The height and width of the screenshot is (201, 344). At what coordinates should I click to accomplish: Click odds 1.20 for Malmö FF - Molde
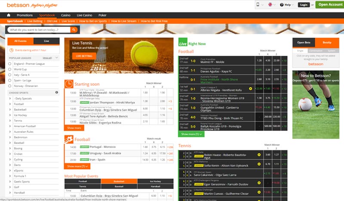coord(258,61)
